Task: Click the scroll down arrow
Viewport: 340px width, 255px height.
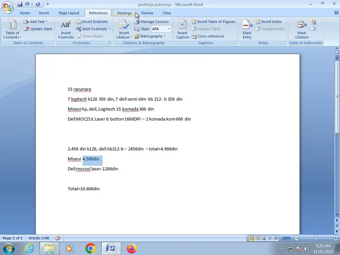Action: [x=337, y=215]
